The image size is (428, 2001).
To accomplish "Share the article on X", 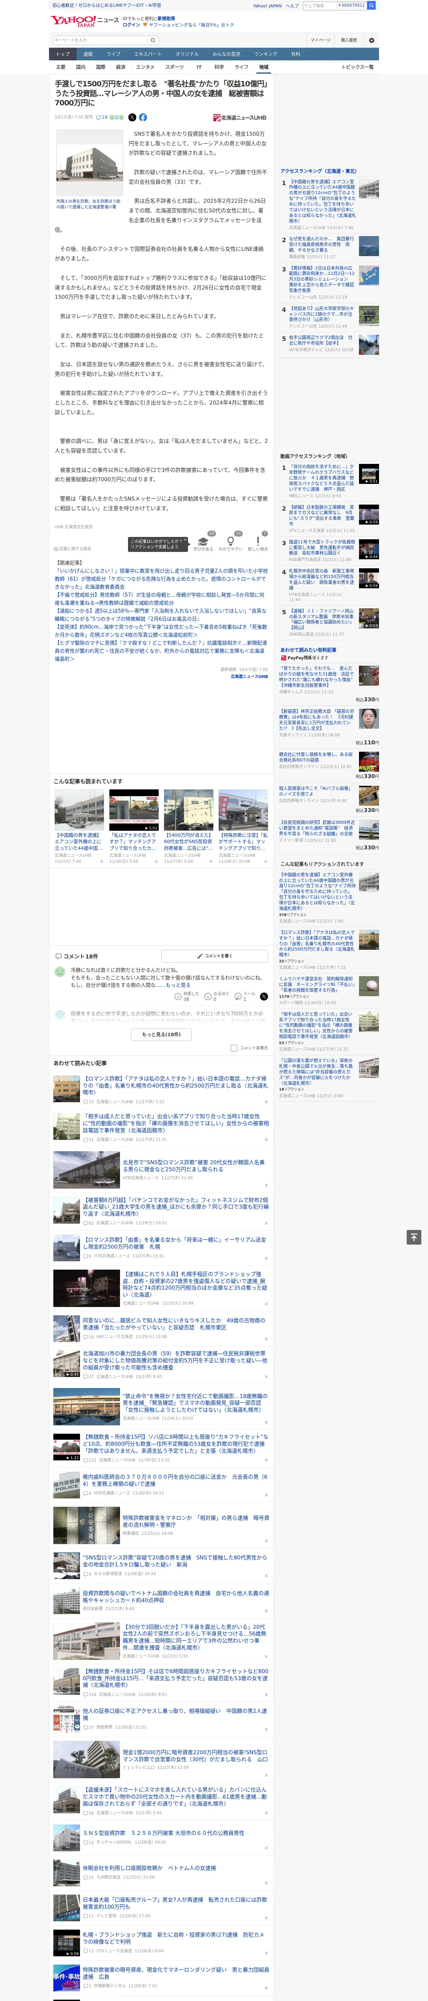I will (132, 117).
